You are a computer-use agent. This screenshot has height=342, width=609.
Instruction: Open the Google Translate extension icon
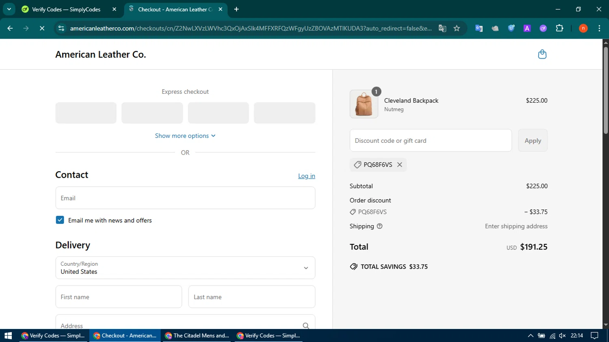479,28
